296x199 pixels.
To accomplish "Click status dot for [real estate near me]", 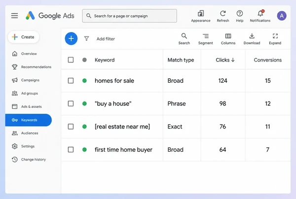I will click(x=84, y=127).
